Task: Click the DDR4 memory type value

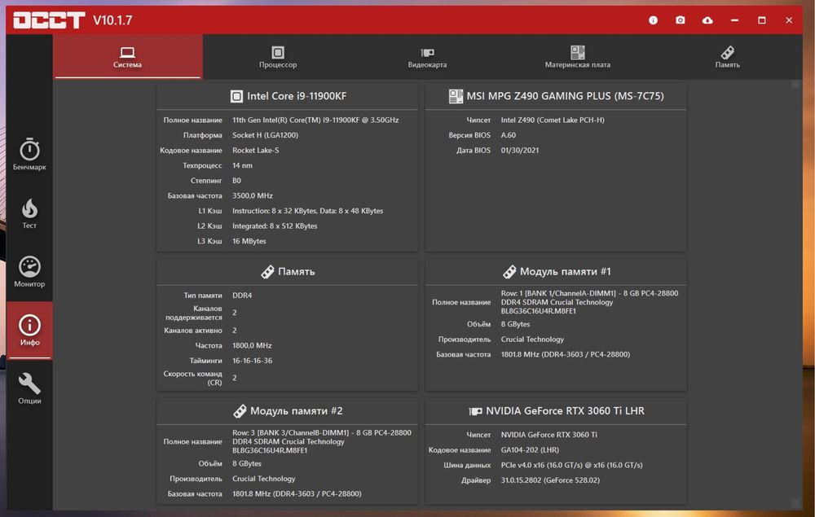Action: pyautogui.click(x=242, y=296)
